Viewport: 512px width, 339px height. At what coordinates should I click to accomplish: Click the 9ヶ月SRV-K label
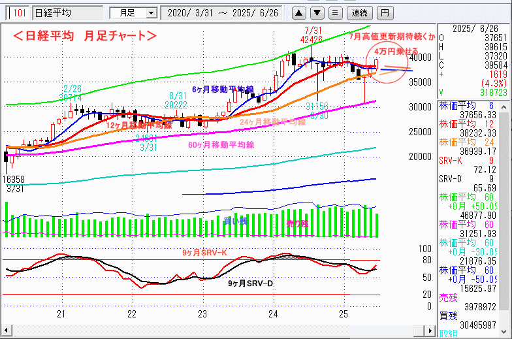click(x=204, y=252)
